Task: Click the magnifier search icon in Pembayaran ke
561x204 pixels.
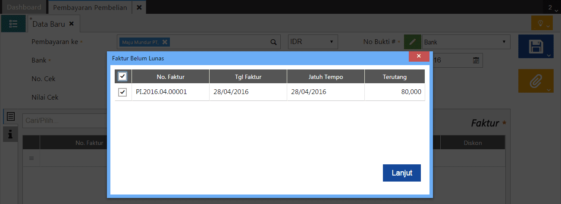Action: (273, 42)
